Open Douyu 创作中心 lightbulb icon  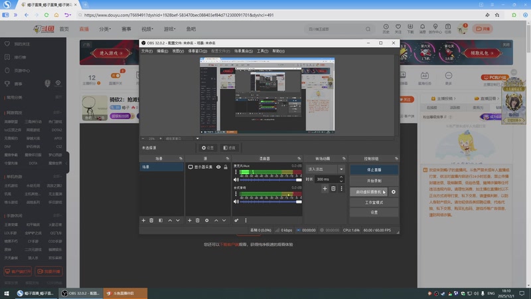(x=435, y=29)
